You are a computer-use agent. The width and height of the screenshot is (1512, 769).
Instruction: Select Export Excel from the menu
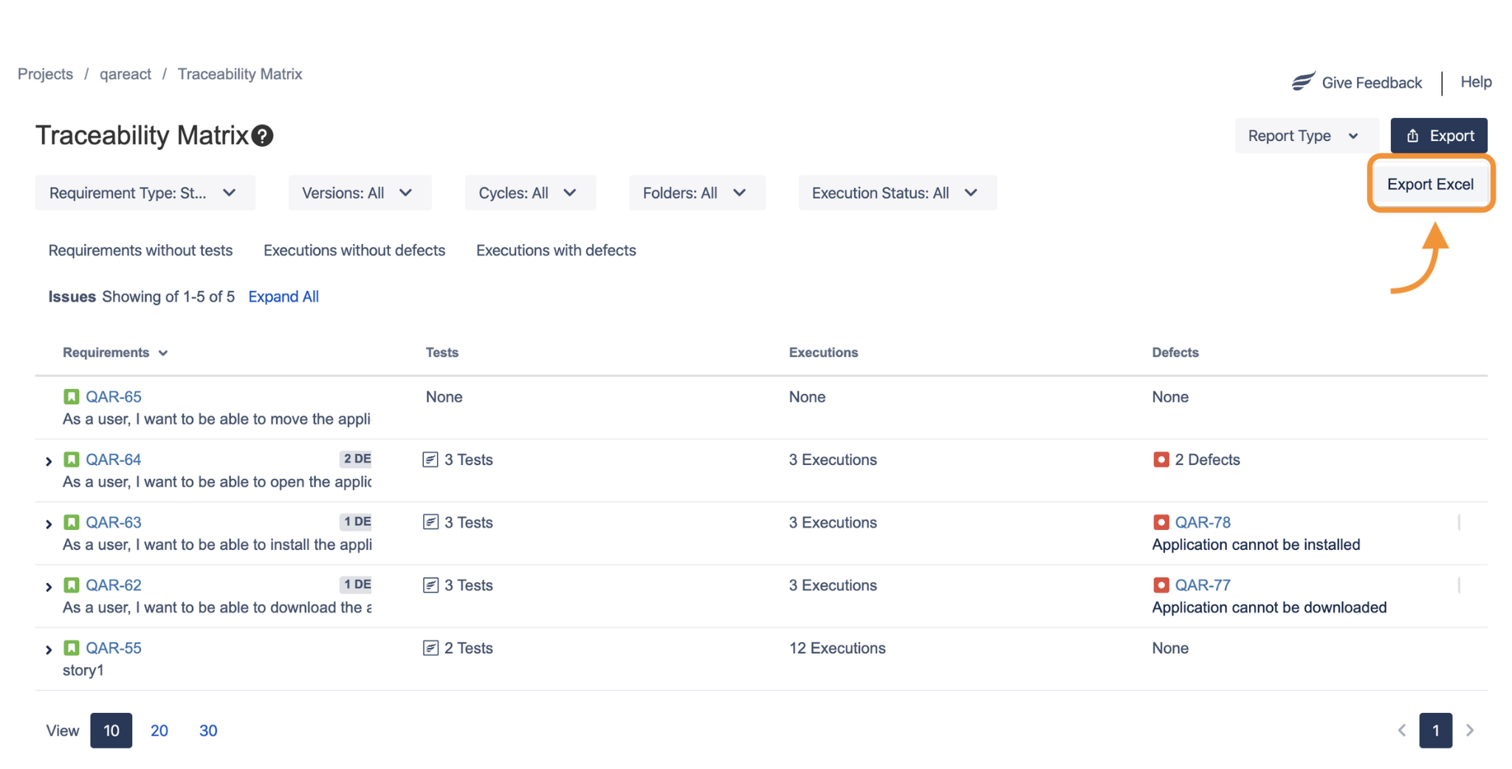pyautogui.click(x=1430, y=185)
